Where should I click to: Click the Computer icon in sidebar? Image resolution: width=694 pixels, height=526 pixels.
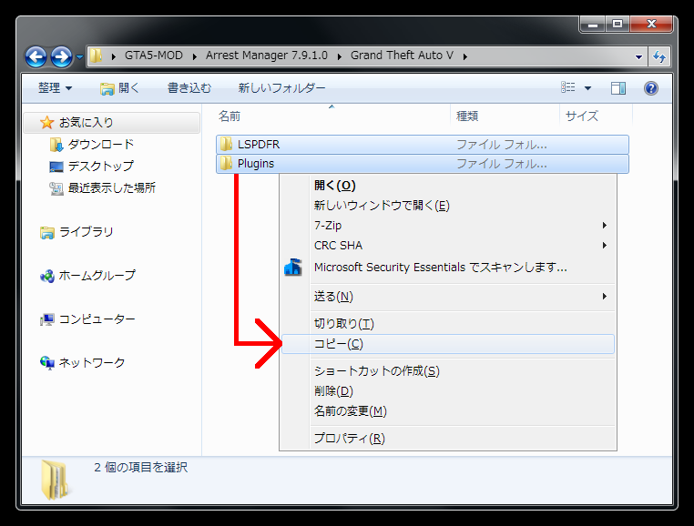47,319
